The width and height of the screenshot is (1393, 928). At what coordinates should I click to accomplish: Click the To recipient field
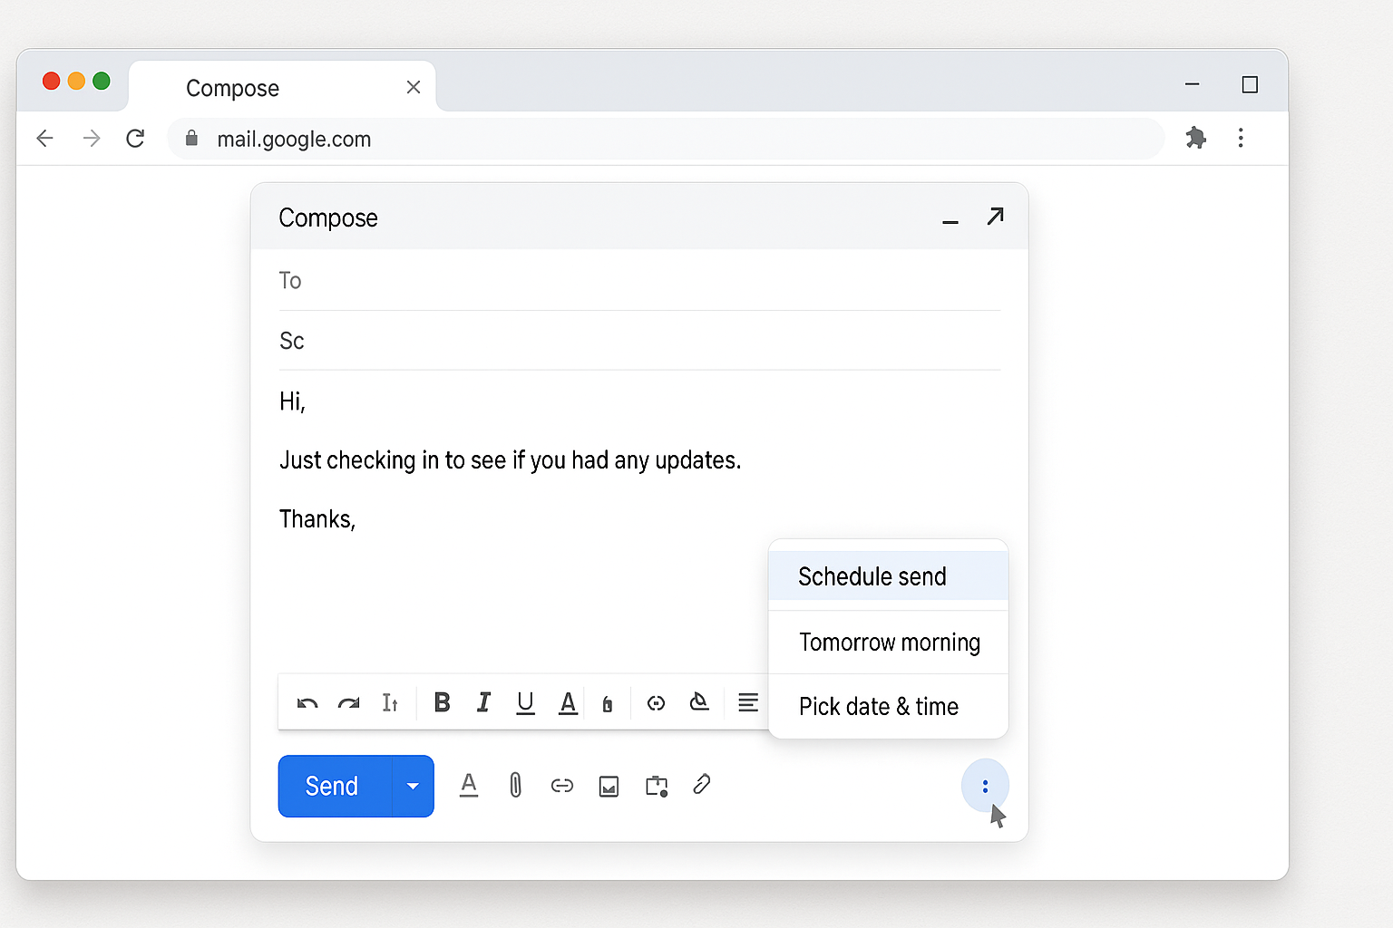point(639,281)
